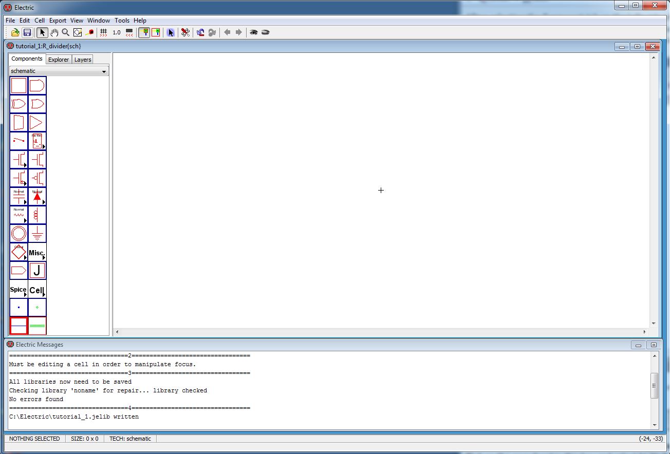The height and width of the screenshot is (454, 670).
Task: Click the open eye visibility icon
Action: point(253,32)
